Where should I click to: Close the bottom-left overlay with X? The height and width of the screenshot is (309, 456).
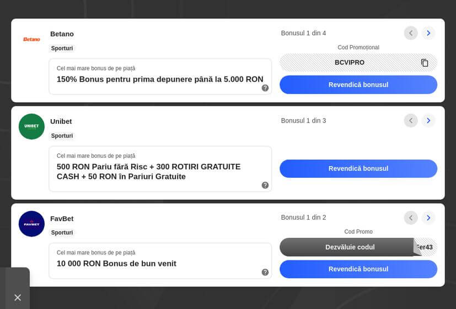(18, 297)
